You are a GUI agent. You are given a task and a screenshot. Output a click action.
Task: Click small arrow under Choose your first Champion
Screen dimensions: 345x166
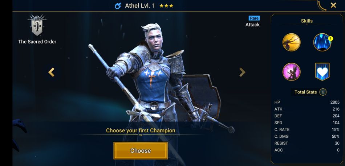click(x=141, y=135)
